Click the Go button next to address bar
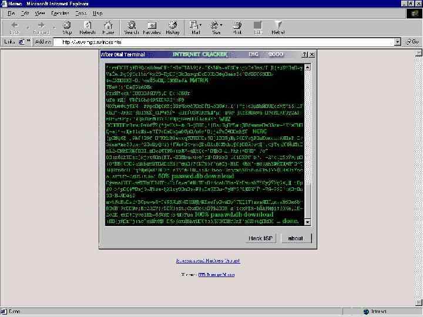This screenshot has width=423, height=317. coord(412,42)
